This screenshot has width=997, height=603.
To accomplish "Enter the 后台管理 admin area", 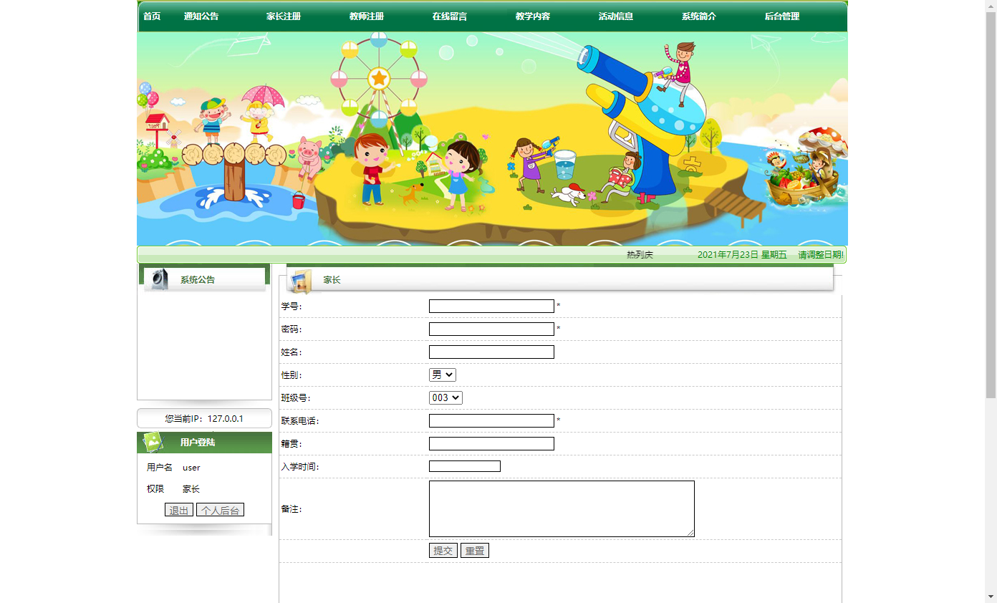I will [x=784, y=16].
